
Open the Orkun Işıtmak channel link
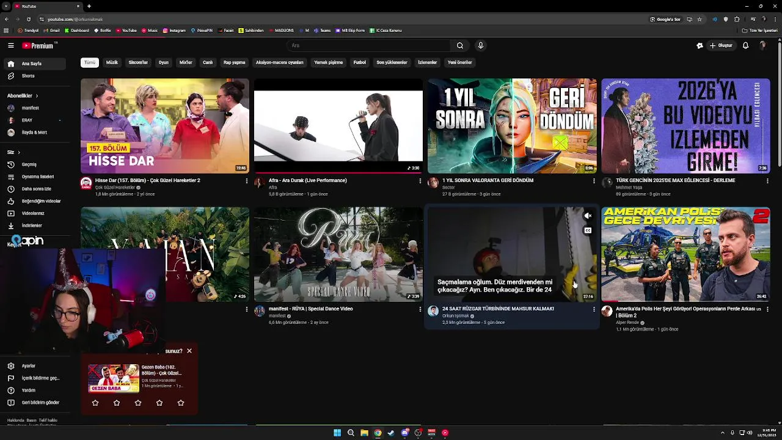pos(456,316)
